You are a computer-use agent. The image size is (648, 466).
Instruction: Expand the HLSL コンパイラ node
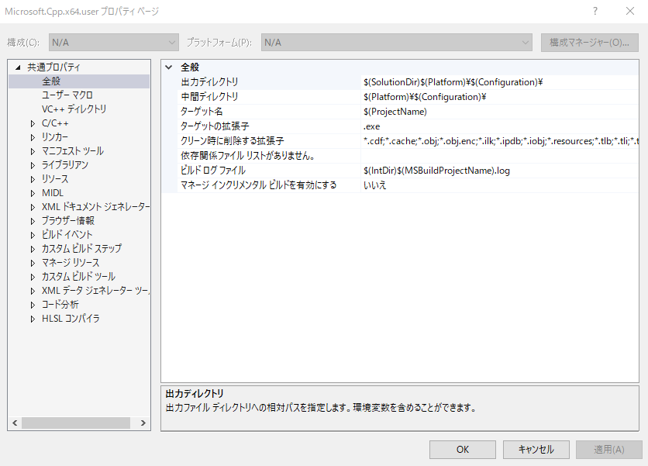[31, 318]
